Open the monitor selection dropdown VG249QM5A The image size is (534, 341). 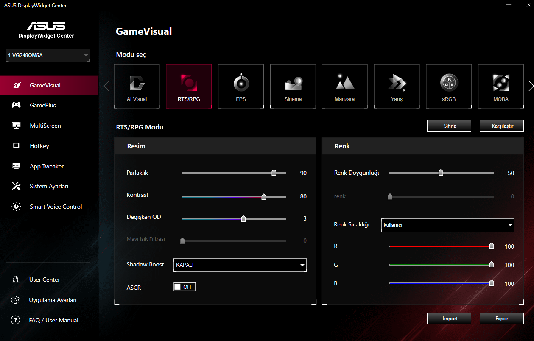[48, 56]
